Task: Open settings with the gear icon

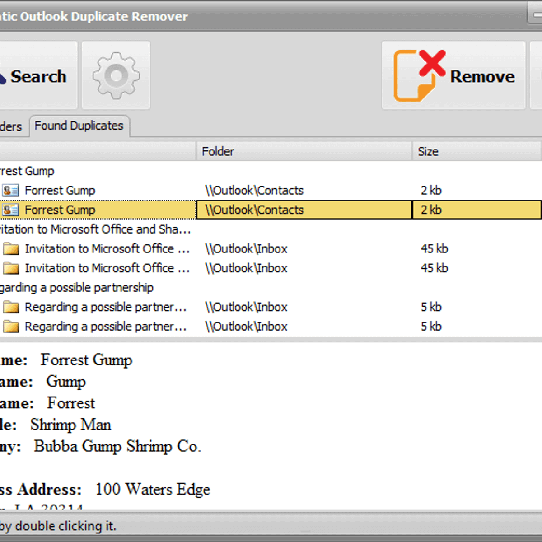Action: point(116,76)
